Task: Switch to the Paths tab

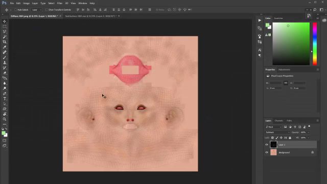Action: pos(289,121)
